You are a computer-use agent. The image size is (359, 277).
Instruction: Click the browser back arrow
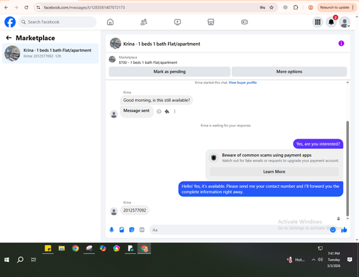(6, 7)
